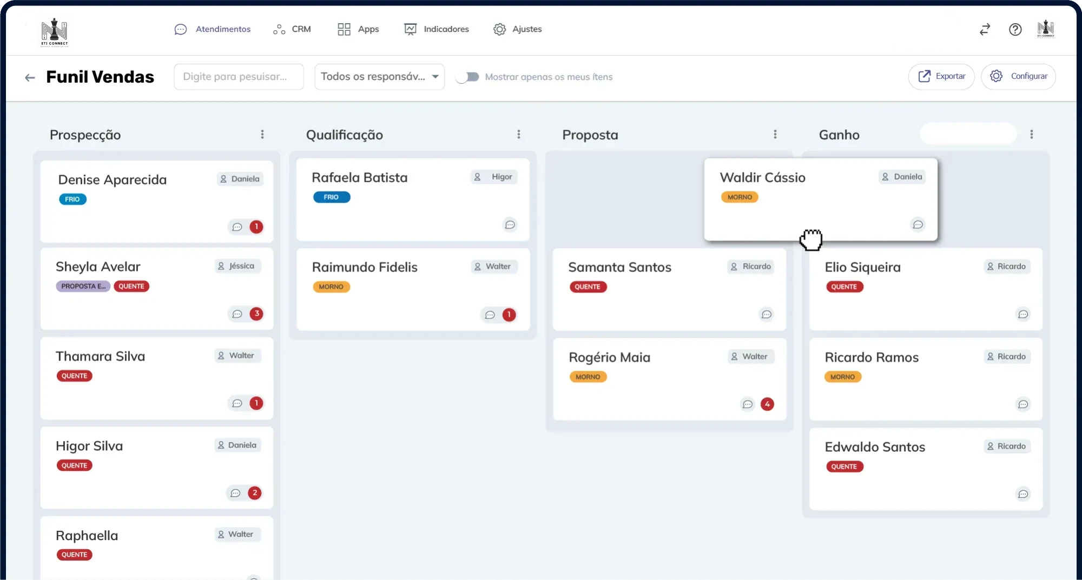
Task: Open chat icon on Rafaela Batista card
Action: (510, 225)
